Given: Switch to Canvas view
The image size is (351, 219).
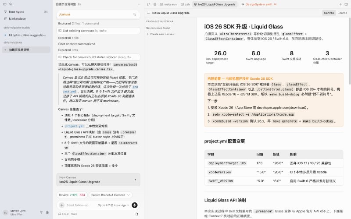Looking at the screenshot, I should [329, 13].
